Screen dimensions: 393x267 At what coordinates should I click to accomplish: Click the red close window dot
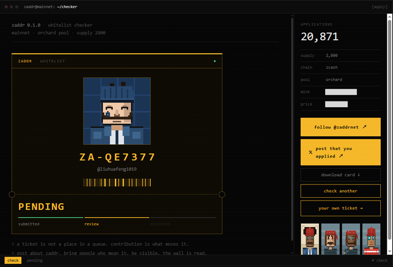pos(6,7)
